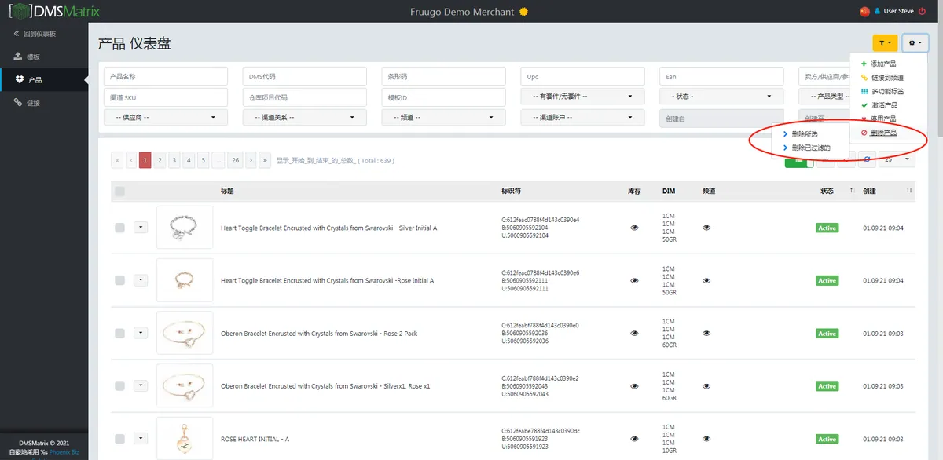Open the 渠道账户 dropdown filter
The height and width of the screenshot is (460, 943).
click(x=582, y=117)
